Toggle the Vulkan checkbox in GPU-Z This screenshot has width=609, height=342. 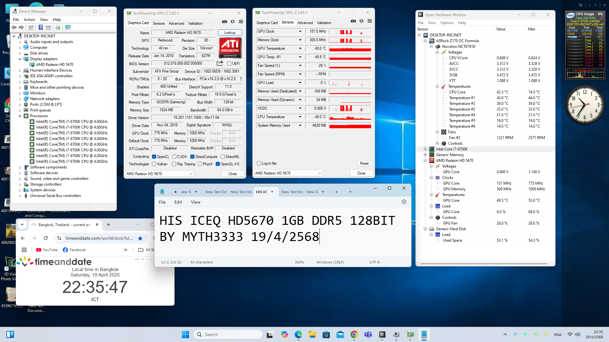(x=154, y=164)
